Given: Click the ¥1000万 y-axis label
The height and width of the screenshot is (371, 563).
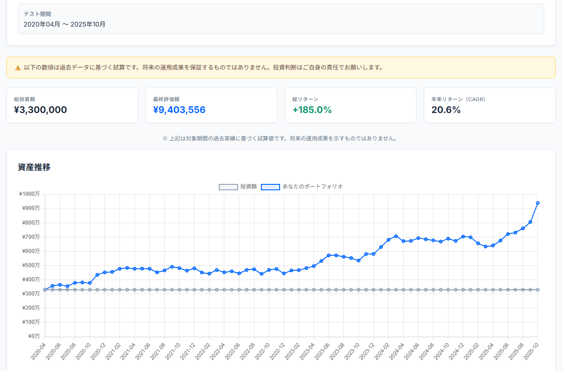Looking at the screenshot, I should click(30, 194).
